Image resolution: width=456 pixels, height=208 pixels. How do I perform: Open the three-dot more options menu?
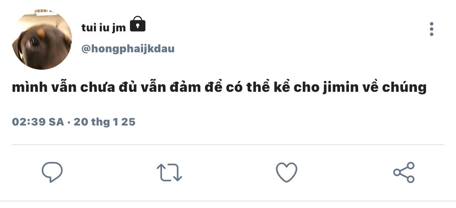[x=432, y=29]
